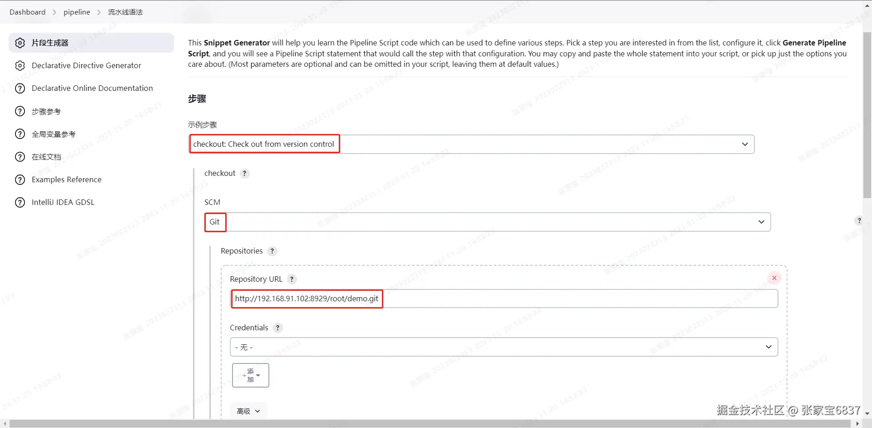Click the gear icon beside Declarative Directive Generator

pyautogui.click(x=20, y=65)
